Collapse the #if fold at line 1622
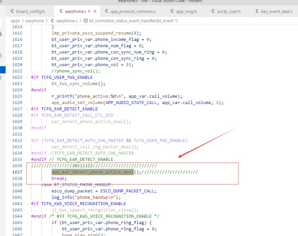 coord(27,77)
